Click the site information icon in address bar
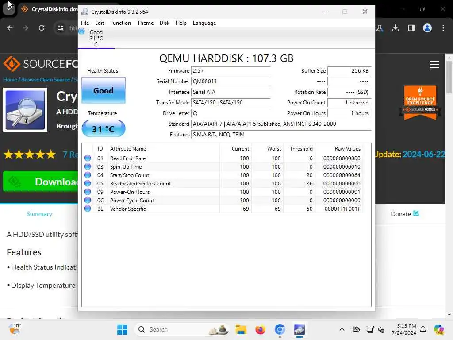Image resolution: width=453 pixels, height=340 pixels. [x=60, y=28]
